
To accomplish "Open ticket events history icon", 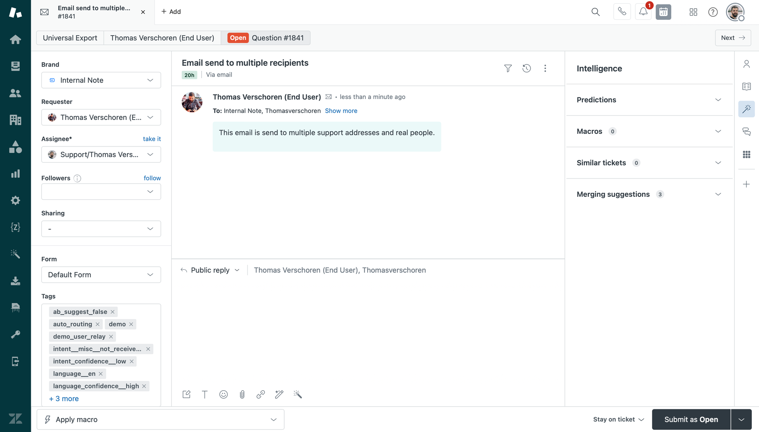I will coord(526,68).
